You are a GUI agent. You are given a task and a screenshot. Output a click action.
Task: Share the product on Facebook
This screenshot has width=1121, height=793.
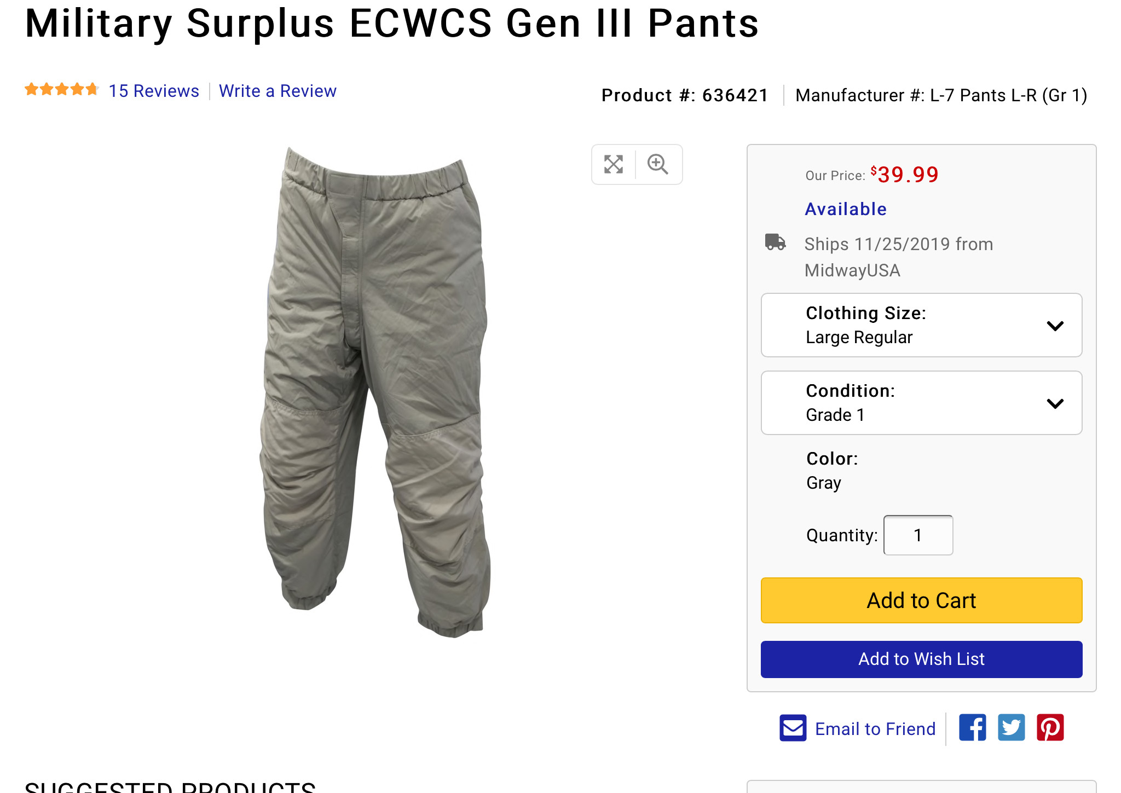[973, 727]
